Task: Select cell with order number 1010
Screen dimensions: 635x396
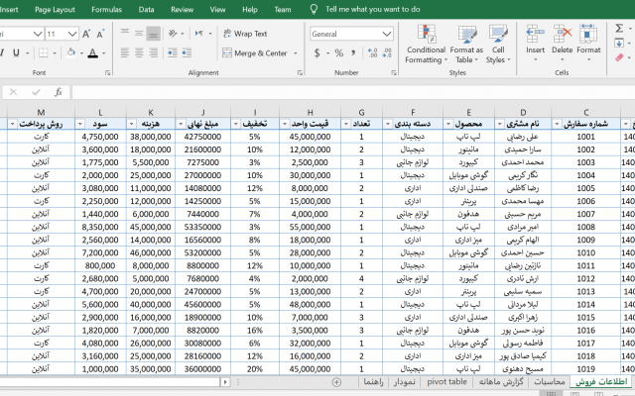Action: (585, 253)
